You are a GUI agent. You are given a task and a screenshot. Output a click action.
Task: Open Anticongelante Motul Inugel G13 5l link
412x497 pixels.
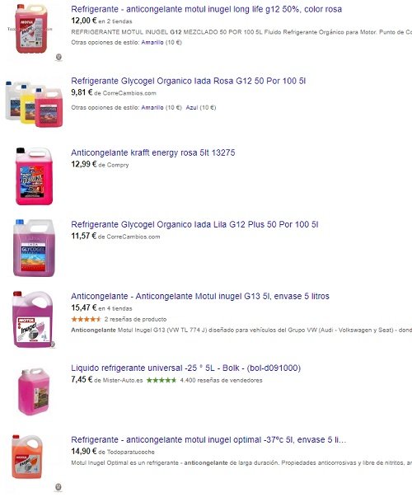click(200, 297)
